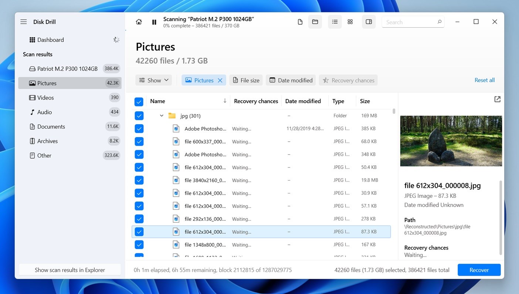Uncheck the 50.4 KB file checkbox
The height and width of the screenshot is (294, 519).
tap(139, 168)
